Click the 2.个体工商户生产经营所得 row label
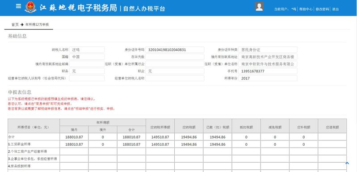 click(27, 152)
